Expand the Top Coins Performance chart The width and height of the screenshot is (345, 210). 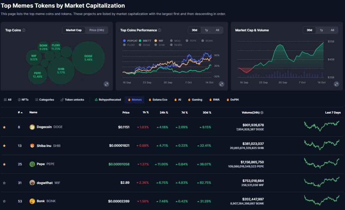coord(222,84)
